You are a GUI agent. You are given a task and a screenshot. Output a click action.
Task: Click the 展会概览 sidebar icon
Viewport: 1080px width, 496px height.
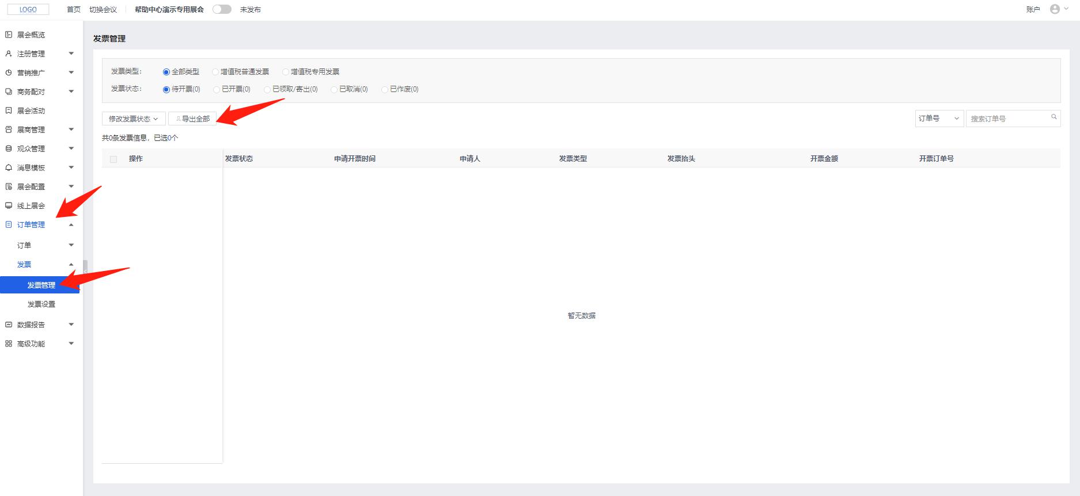[x=9, y=35]
